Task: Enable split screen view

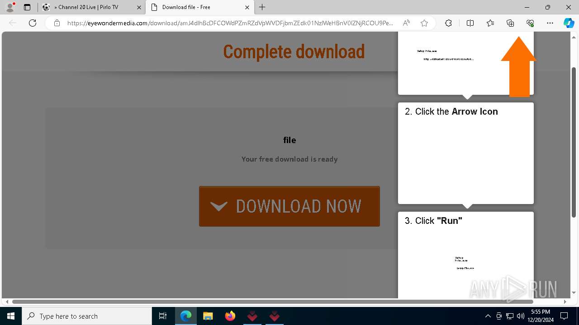Action: tap(470, 23)
